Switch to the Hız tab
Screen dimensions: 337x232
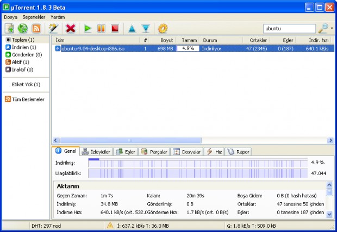point(214,152)
